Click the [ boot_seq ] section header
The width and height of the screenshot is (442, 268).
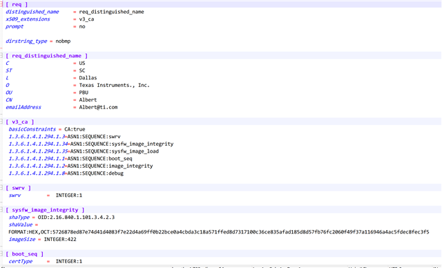coord(25,253)
